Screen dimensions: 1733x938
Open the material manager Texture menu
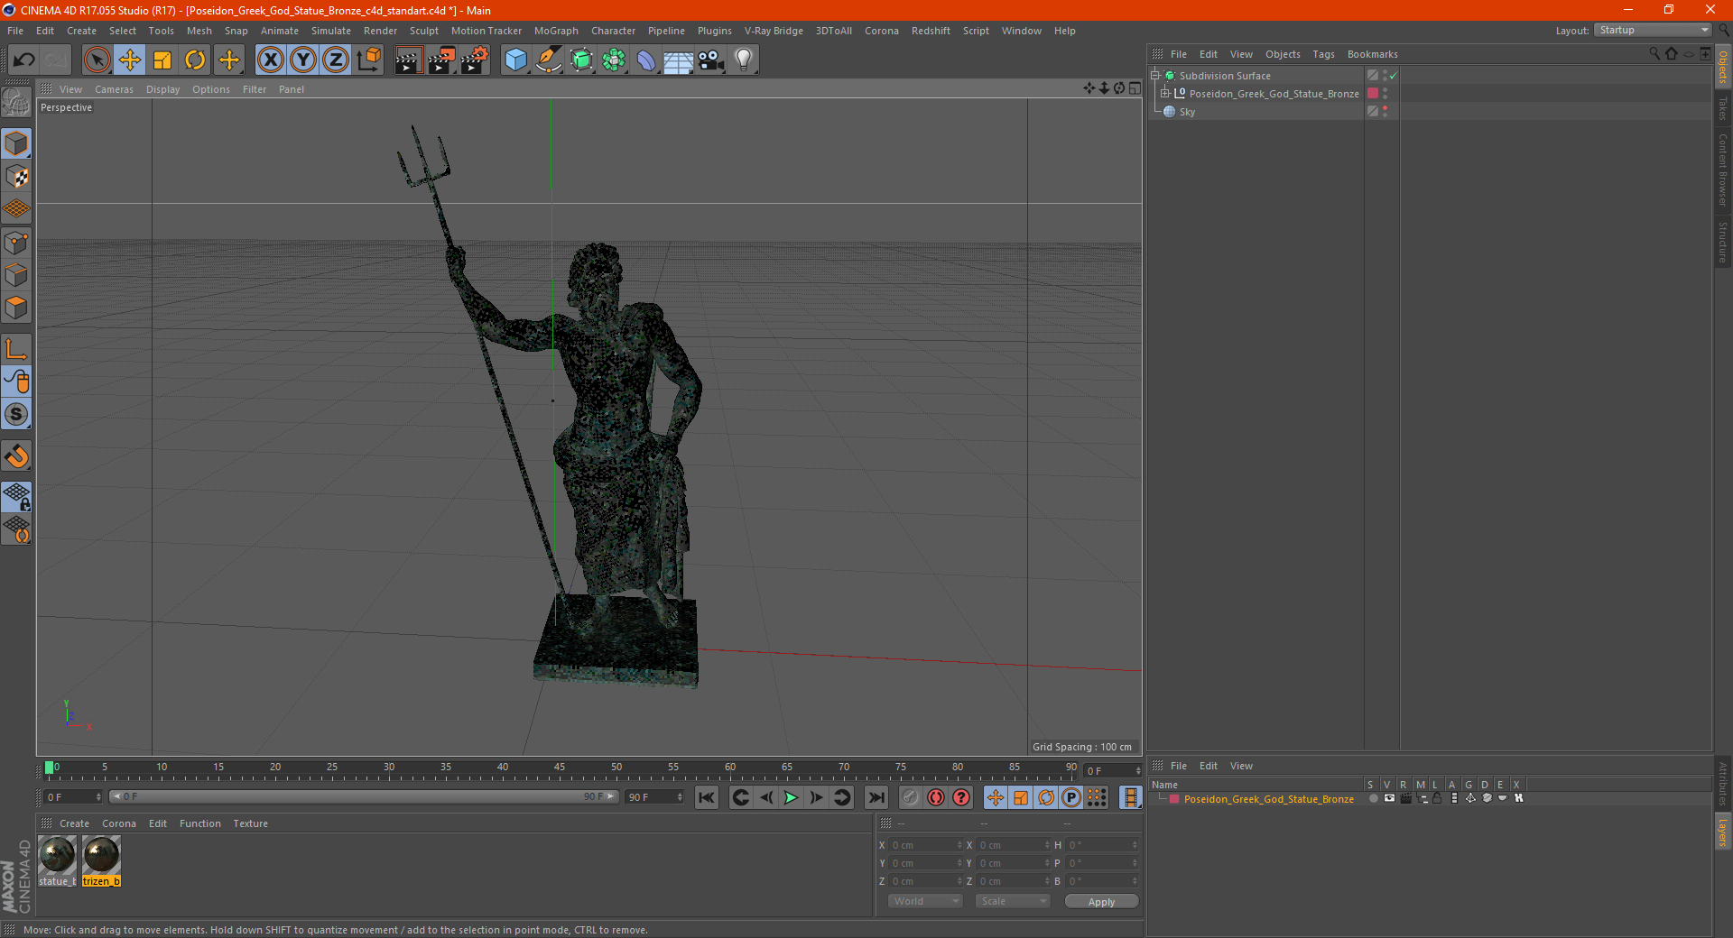pyautogui.click(x=250, y=823)
